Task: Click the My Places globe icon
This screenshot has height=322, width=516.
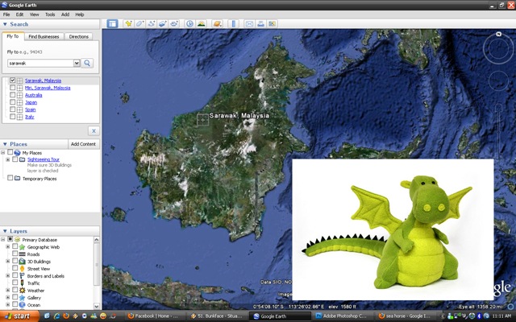Action: 18,153
